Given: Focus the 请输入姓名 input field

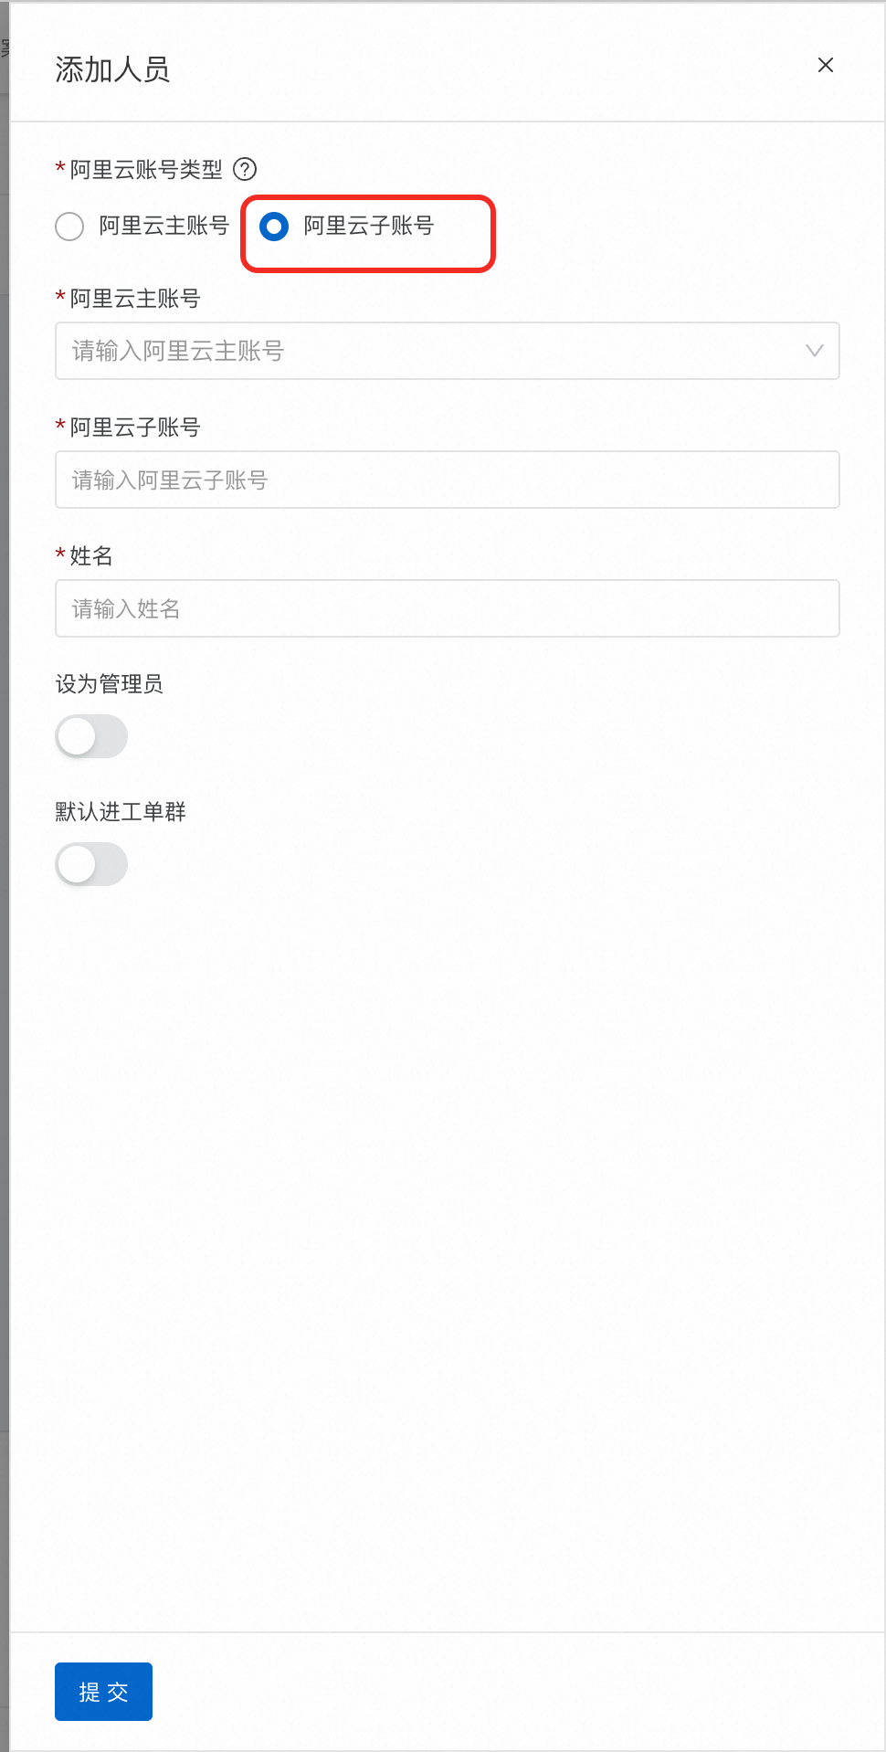Looking at the screenshot, I should [447, 608].
